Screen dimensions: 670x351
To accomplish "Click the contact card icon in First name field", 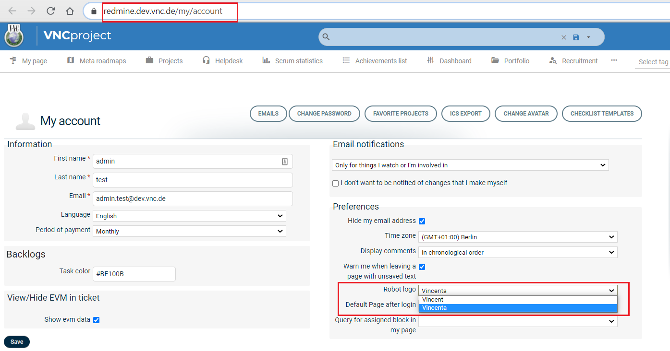I will click(284, 162).
